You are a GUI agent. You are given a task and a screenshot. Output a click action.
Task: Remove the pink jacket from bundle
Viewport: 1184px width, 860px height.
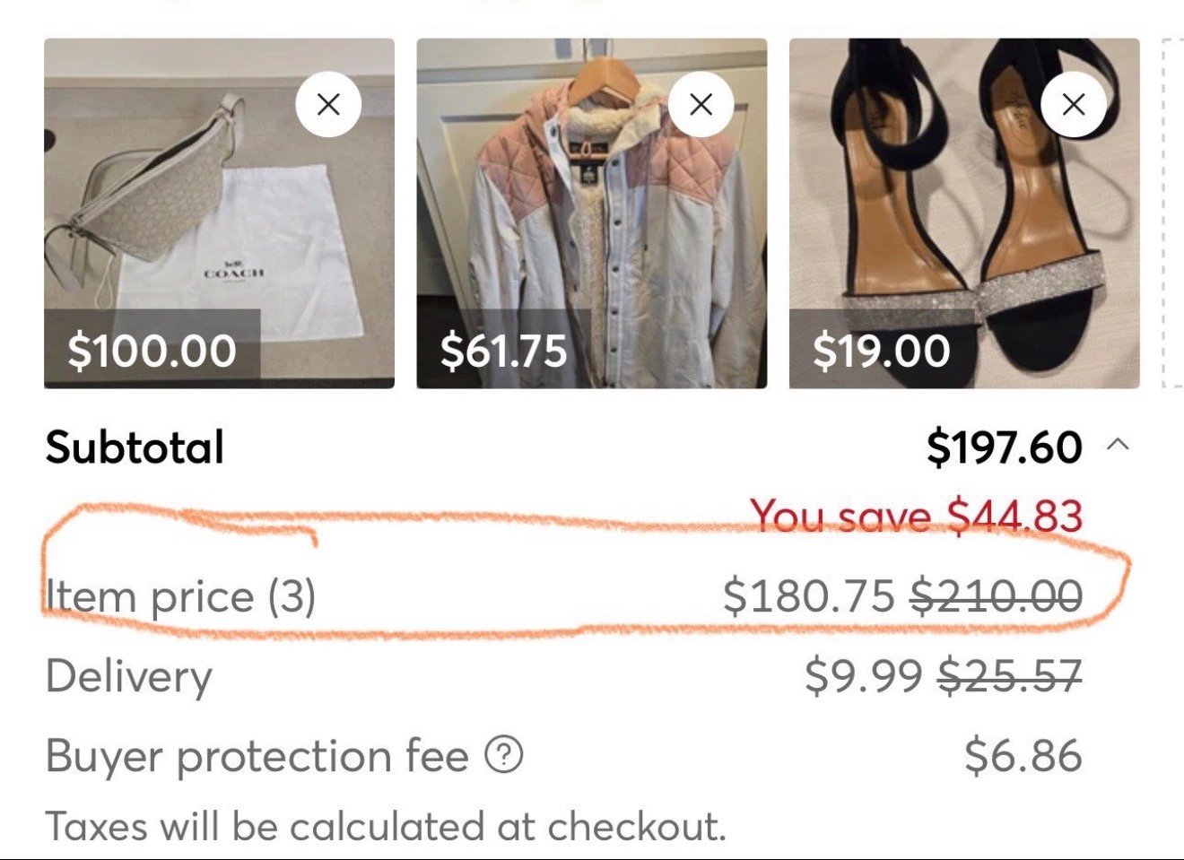[701, 104]
